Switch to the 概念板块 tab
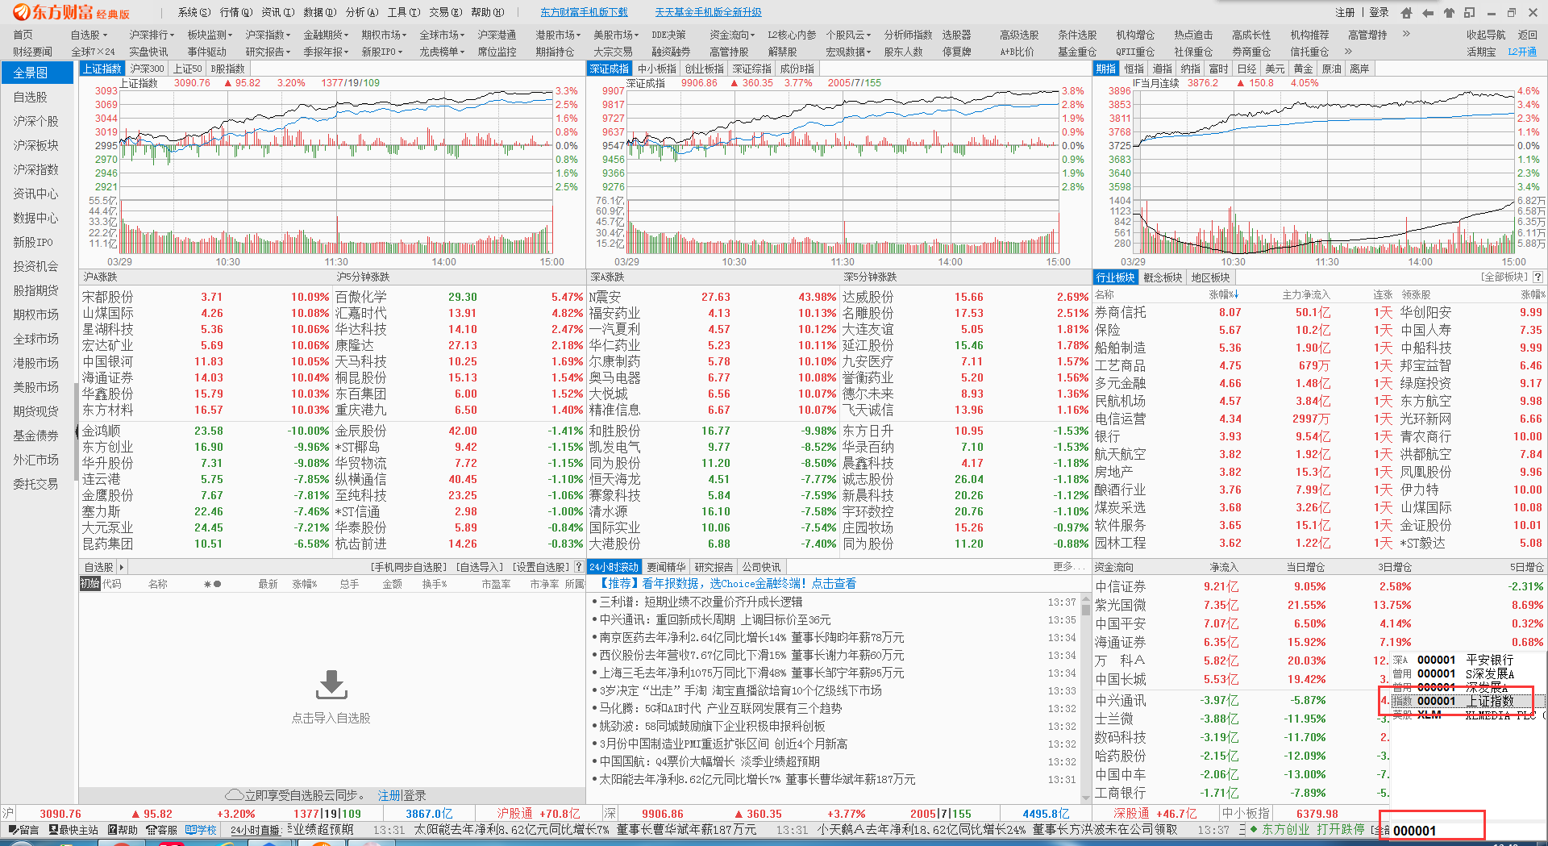 point(1163,277)
